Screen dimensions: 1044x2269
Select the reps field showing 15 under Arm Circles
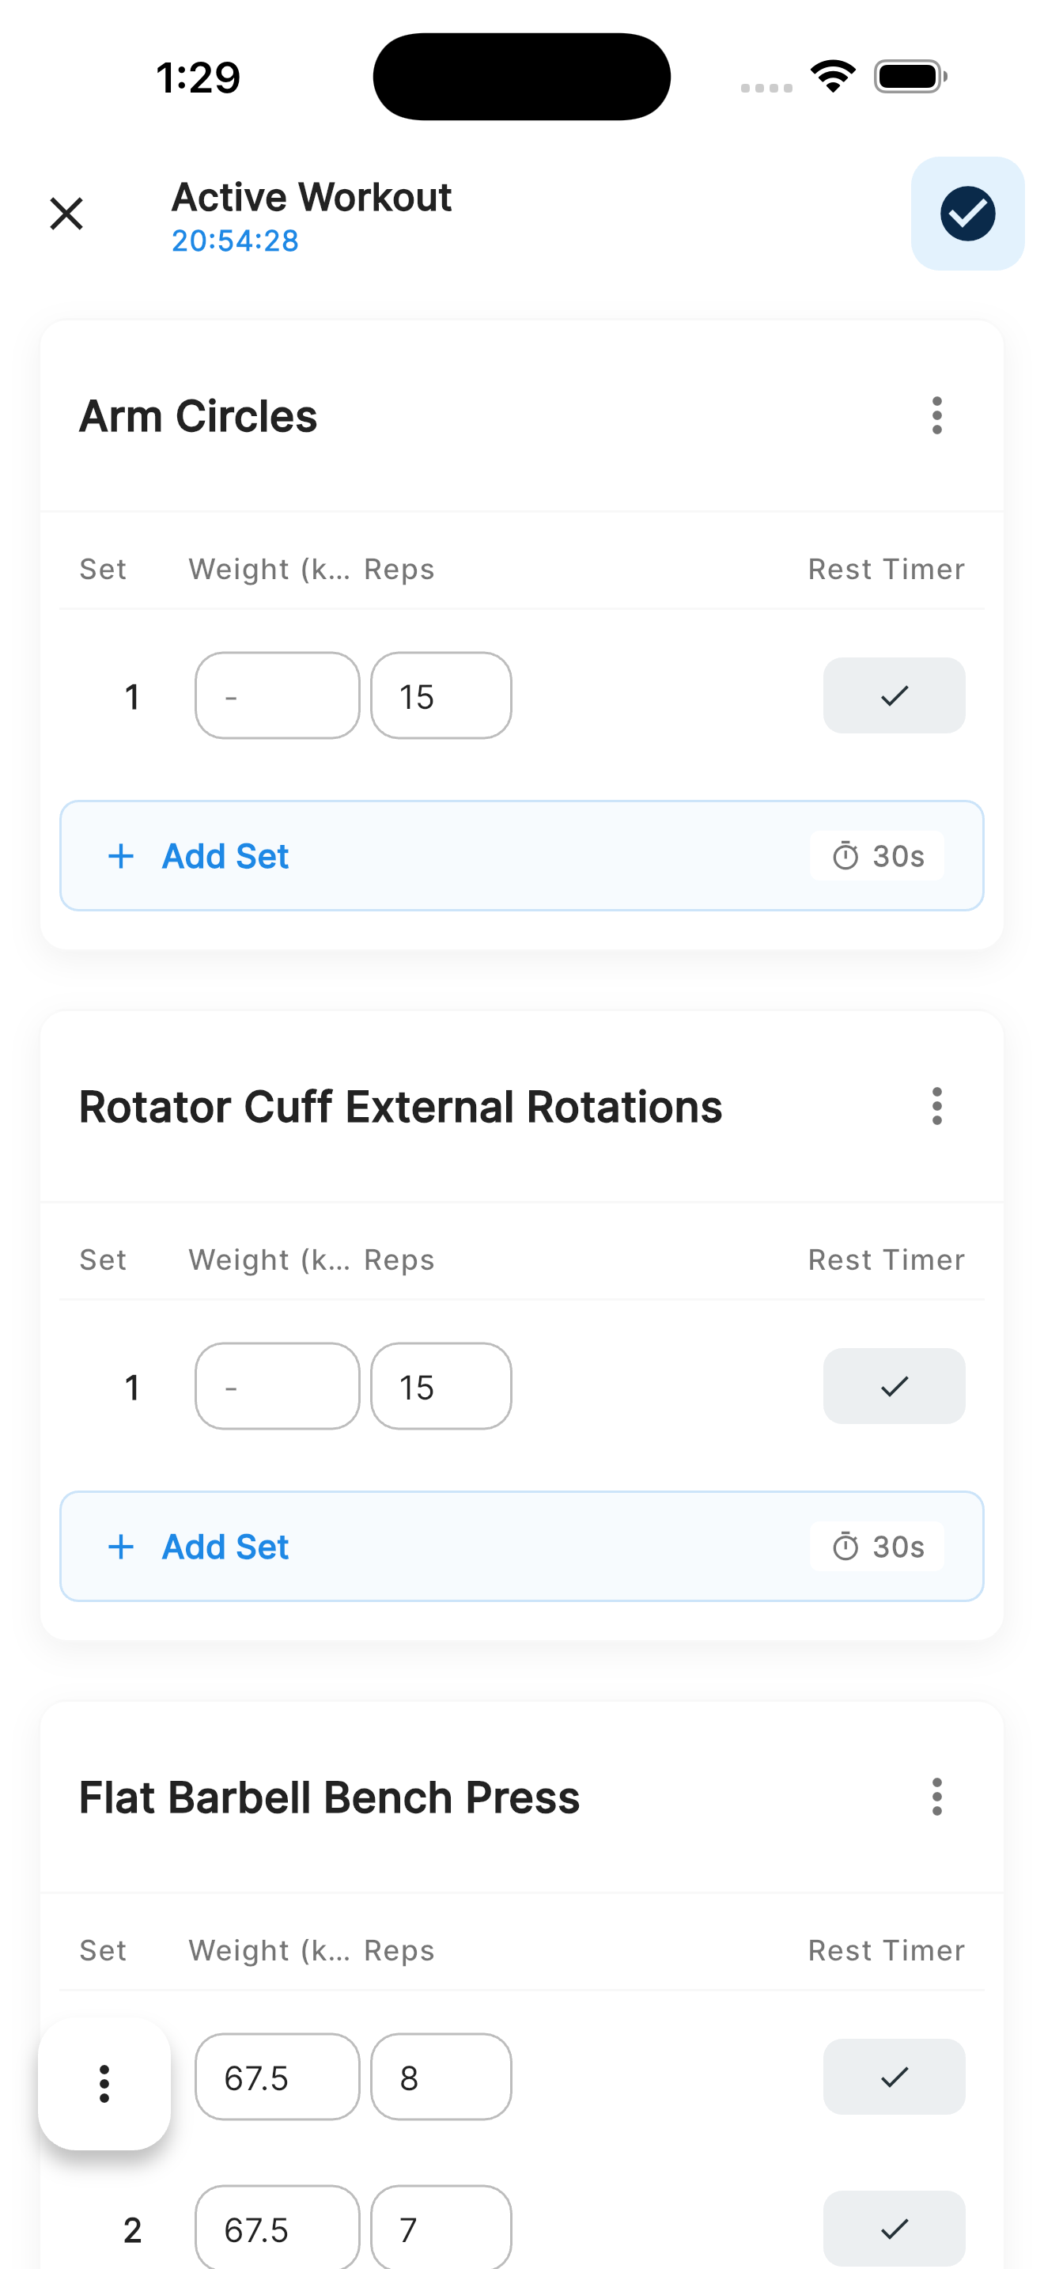point(440,695)
